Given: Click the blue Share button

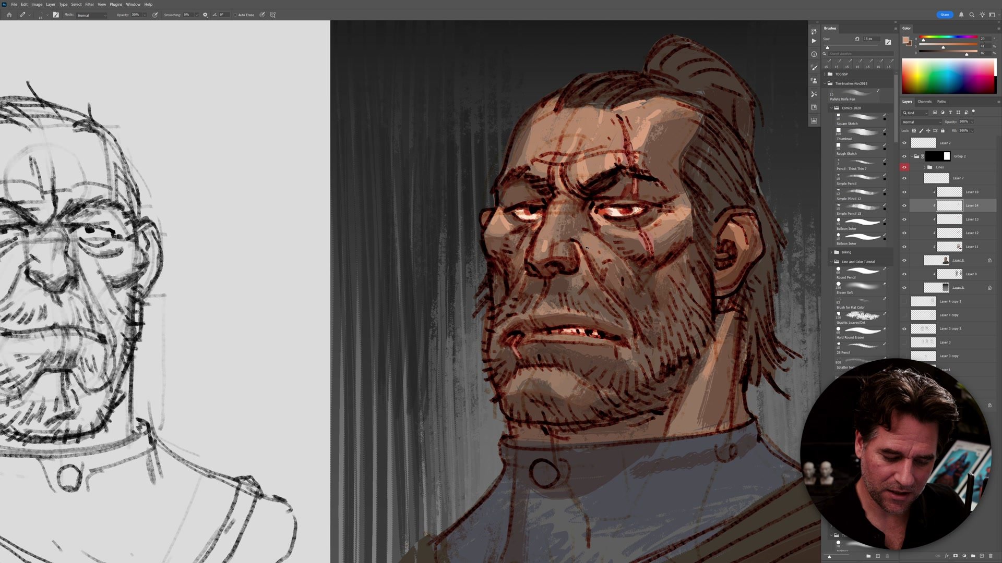Looking at the screenshot, I should tap(945, 15).
